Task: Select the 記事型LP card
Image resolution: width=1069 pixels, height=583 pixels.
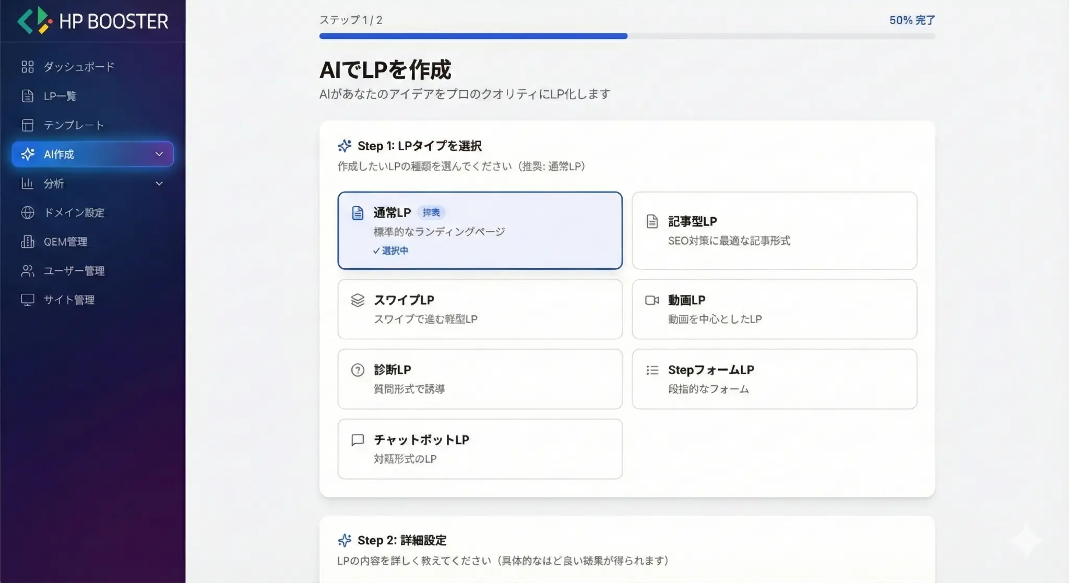Action: point(774,231)
